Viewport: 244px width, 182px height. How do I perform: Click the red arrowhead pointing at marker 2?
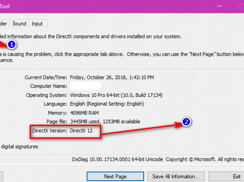(x=178, y=125)
